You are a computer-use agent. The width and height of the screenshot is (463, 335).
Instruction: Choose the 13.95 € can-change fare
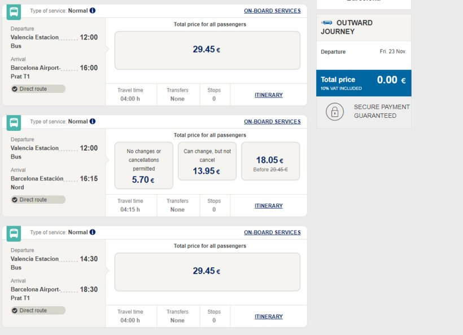[207, 161]
